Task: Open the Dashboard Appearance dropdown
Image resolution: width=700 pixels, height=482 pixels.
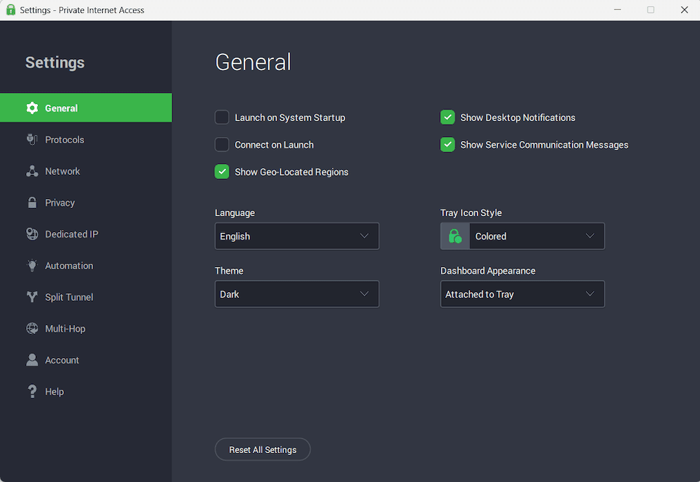Action: pos(522,293)
